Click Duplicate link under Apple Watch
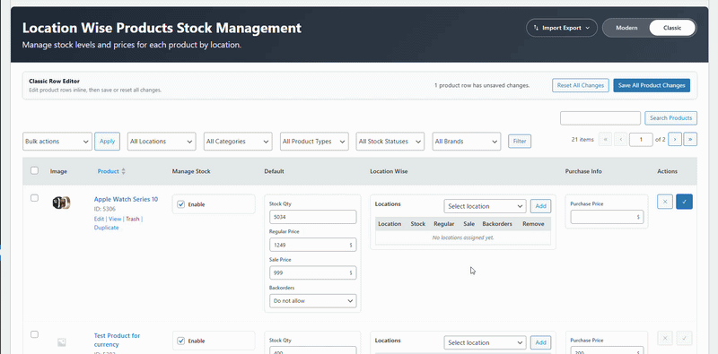This screenshot has width=718, height=354. [x=106, y=228]
